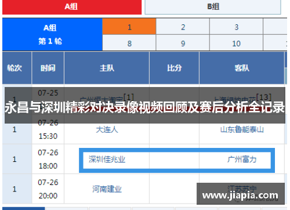Select round 1 in the round selector
The width and height of the screenshot is (290, 210).
click(x=129, y=27)
